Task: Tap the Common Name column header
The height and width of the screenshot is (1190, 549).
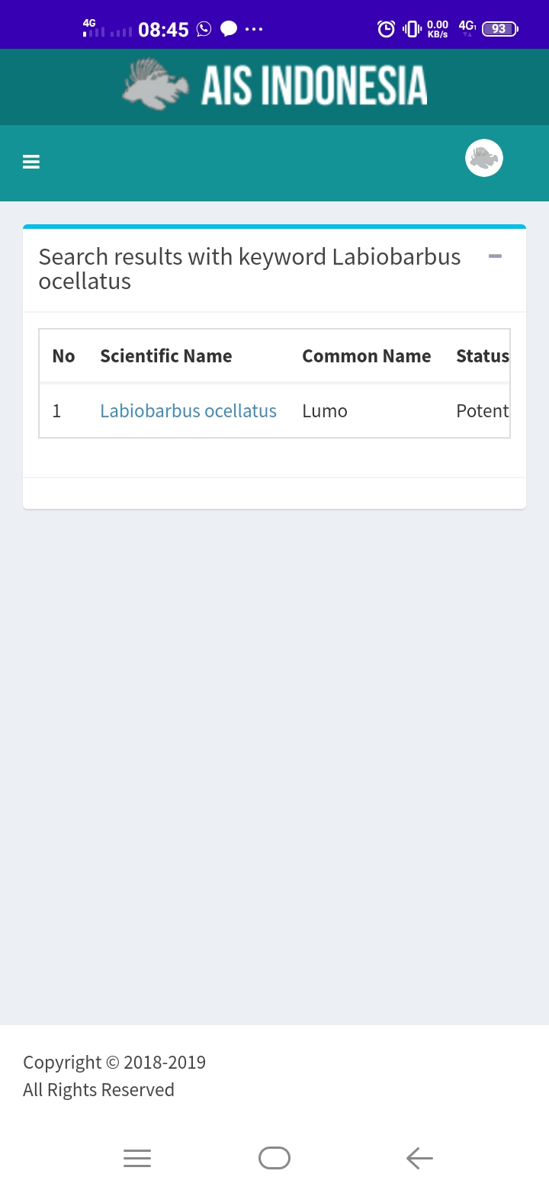Action: (367, 356)
